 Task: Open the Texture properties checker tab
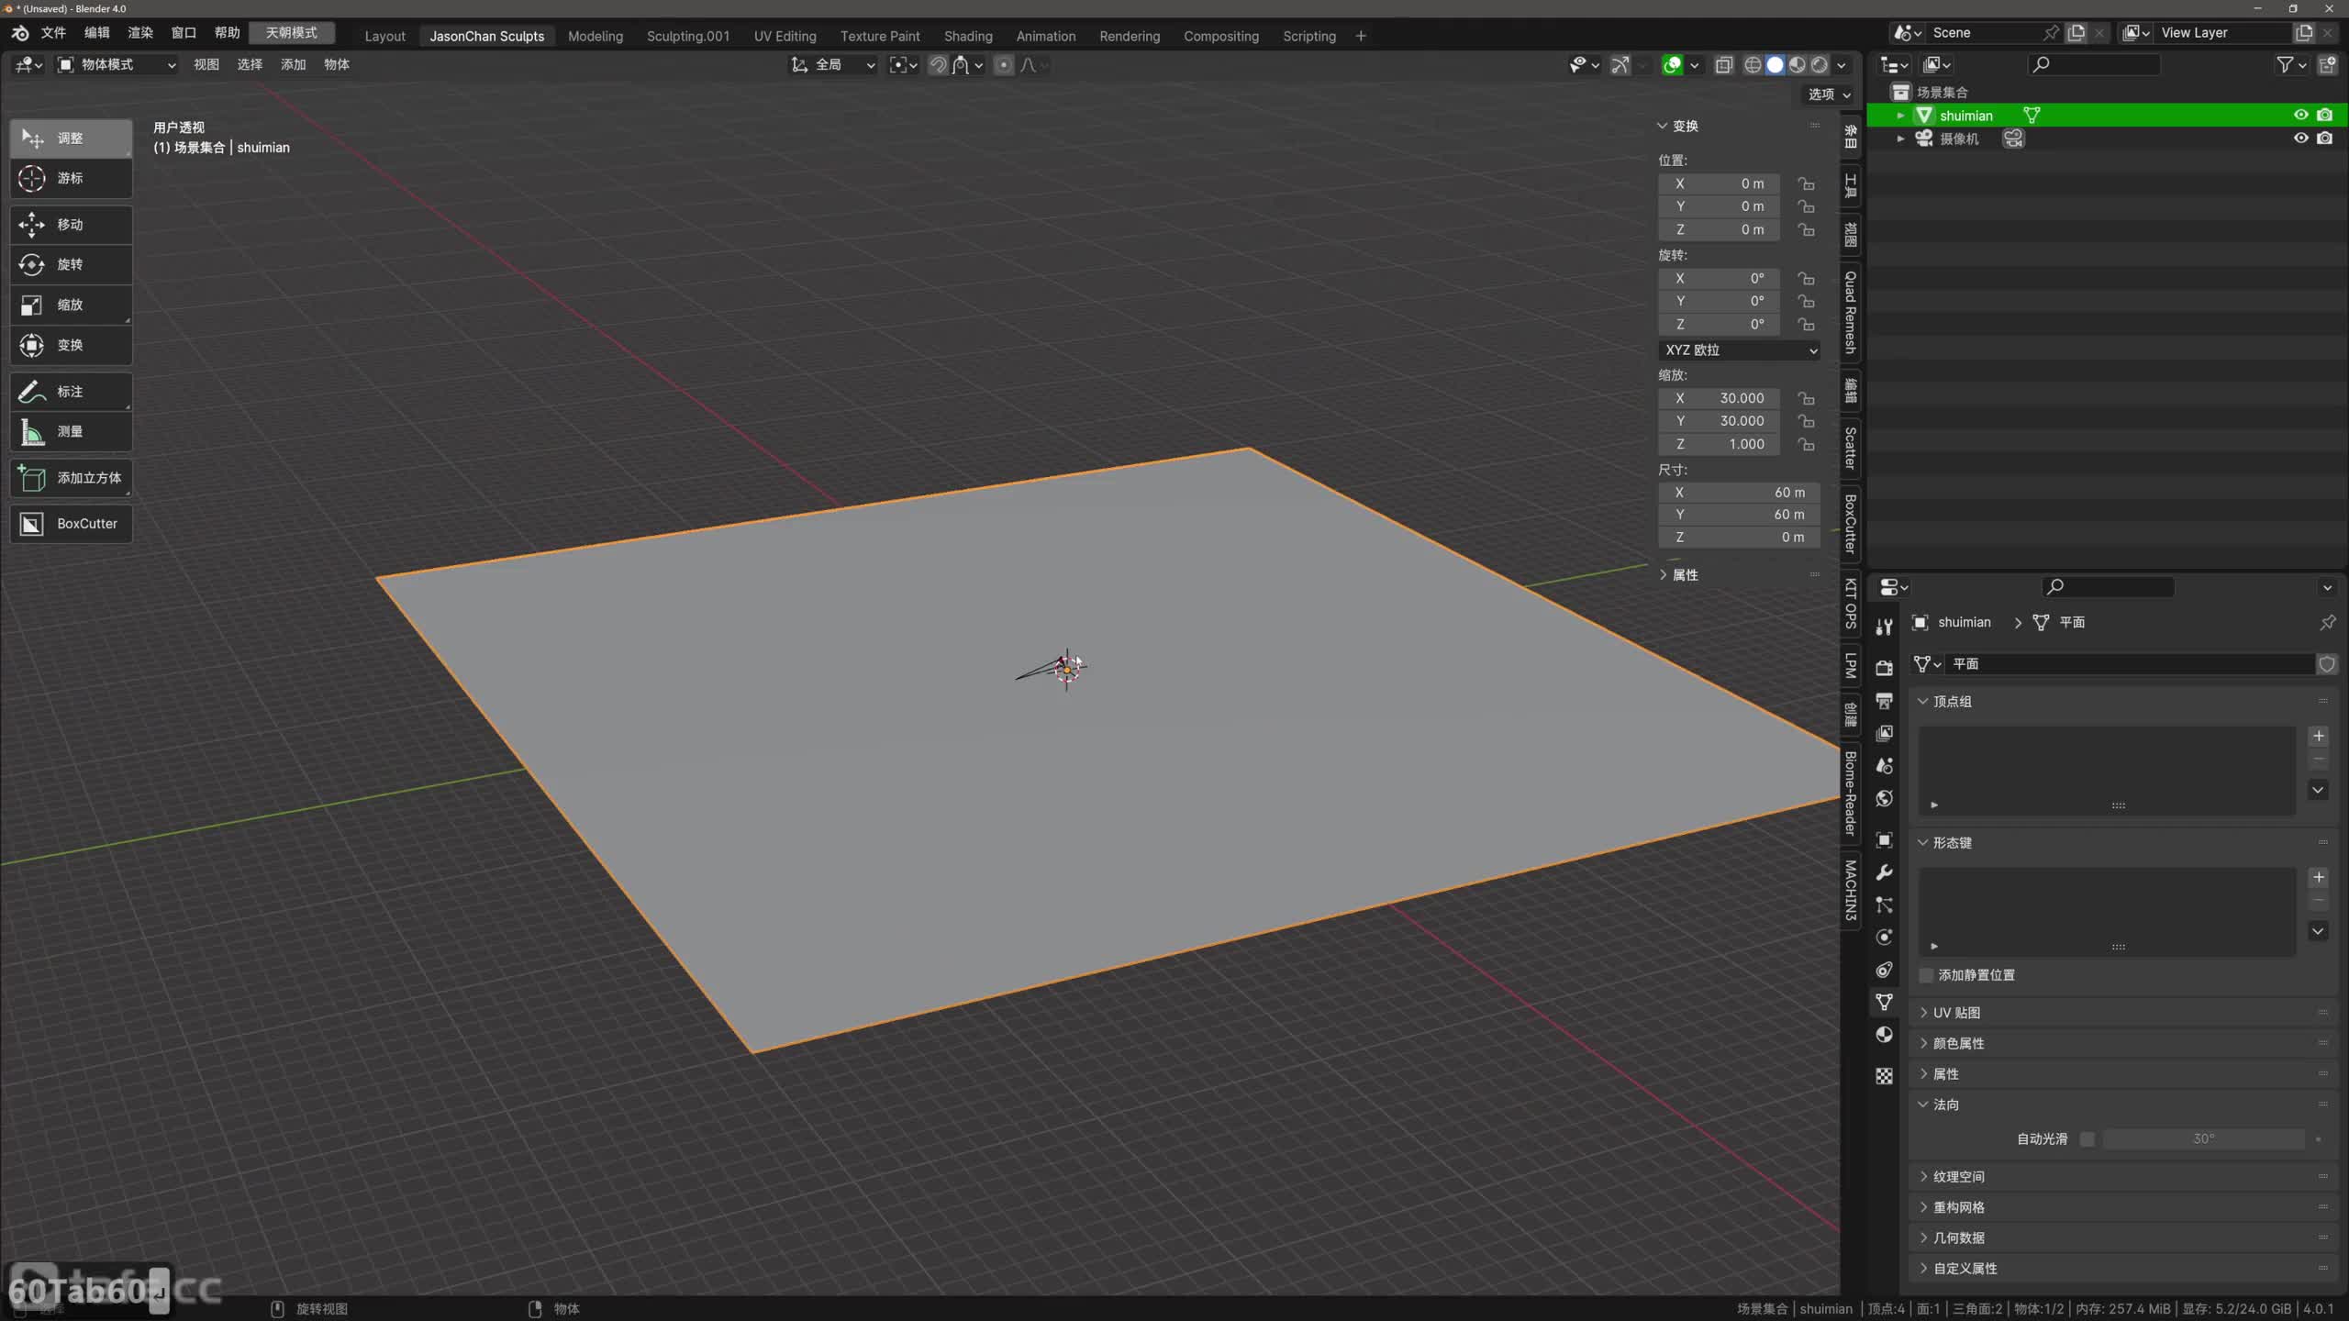[x=1884, y=1076]
